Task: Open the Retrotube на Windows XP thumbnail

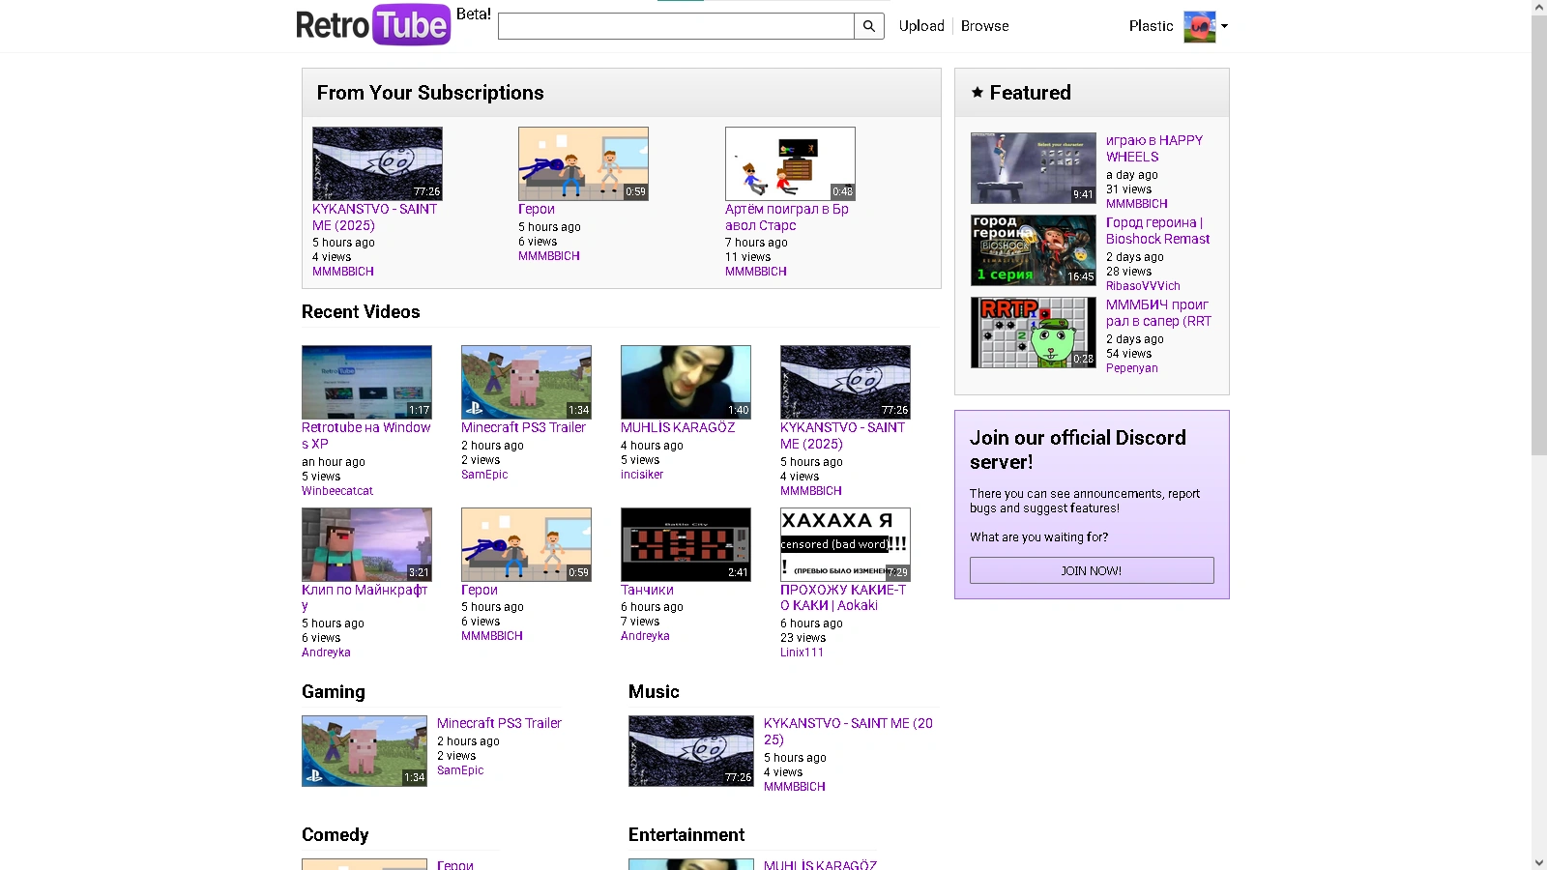Action: (366, 382)
